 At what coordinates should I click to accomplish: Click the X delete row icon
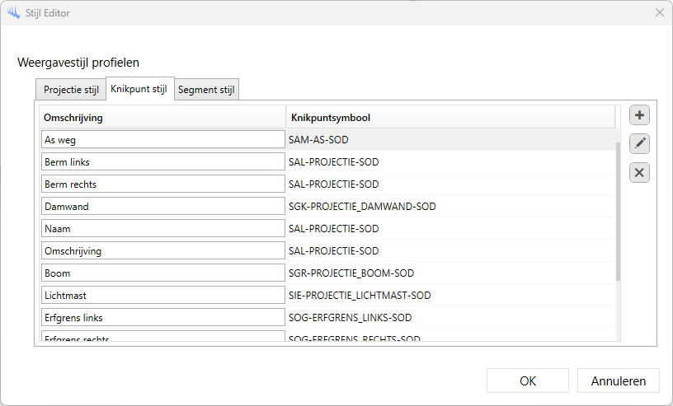[639, 173]
